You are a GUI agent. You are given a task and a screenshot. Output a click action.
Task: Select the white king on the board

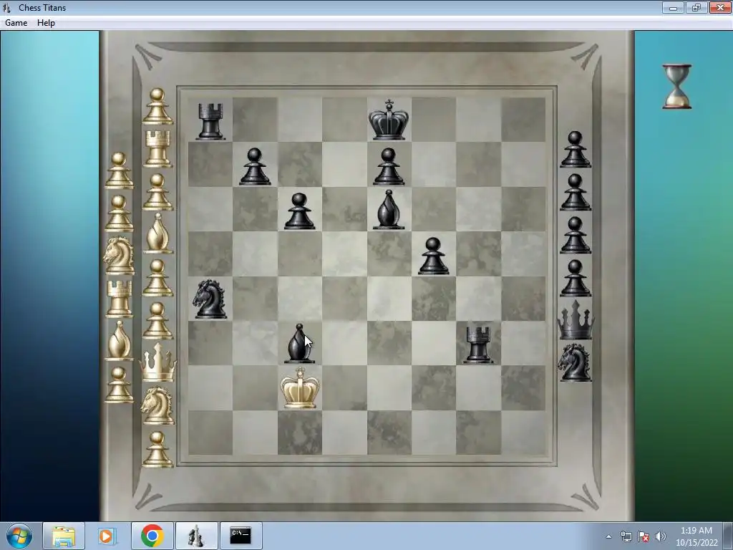300,387
